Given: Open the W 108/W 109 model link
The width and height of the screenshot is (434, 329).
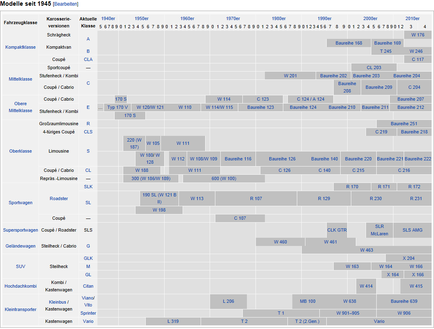Looking at the screenshot, I should click(203, 159).
